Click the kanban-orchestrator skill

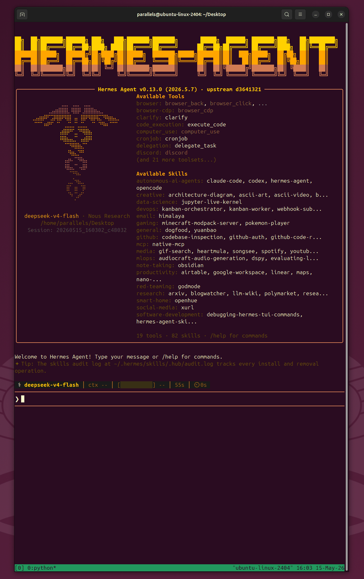(192, 209)
